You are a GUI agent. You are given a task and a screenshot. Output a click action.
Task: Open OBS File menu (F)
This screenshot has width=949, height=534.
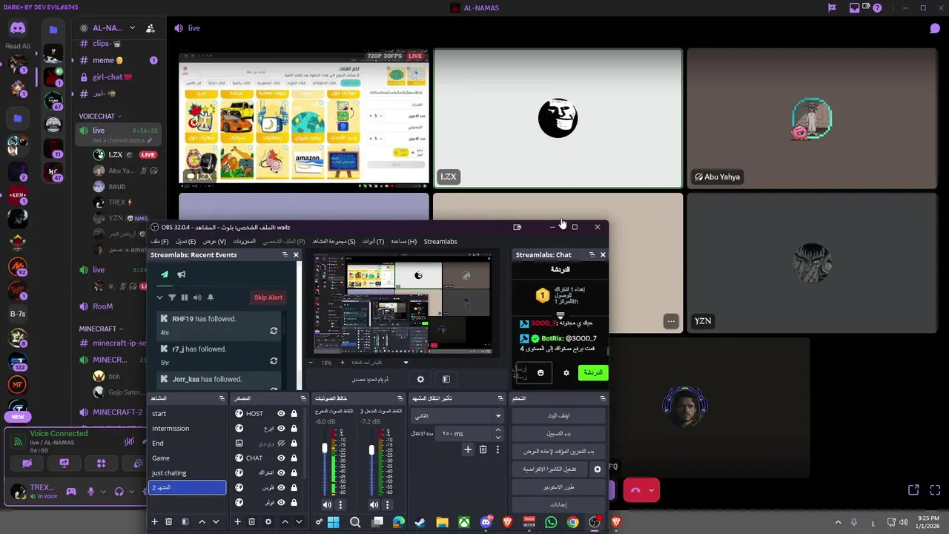[x=159, y=242]
